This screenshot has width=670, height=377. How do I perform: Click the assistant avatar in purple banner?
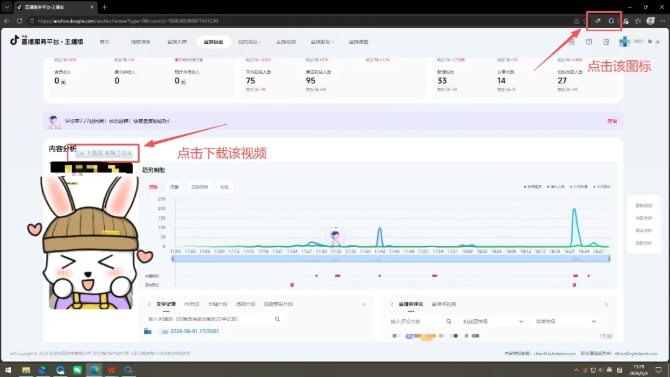(54, 122)
